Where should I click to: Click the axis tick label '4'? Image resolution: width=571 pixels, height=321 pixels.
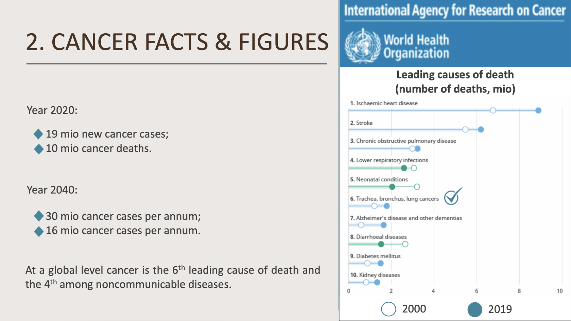[433, 291]
